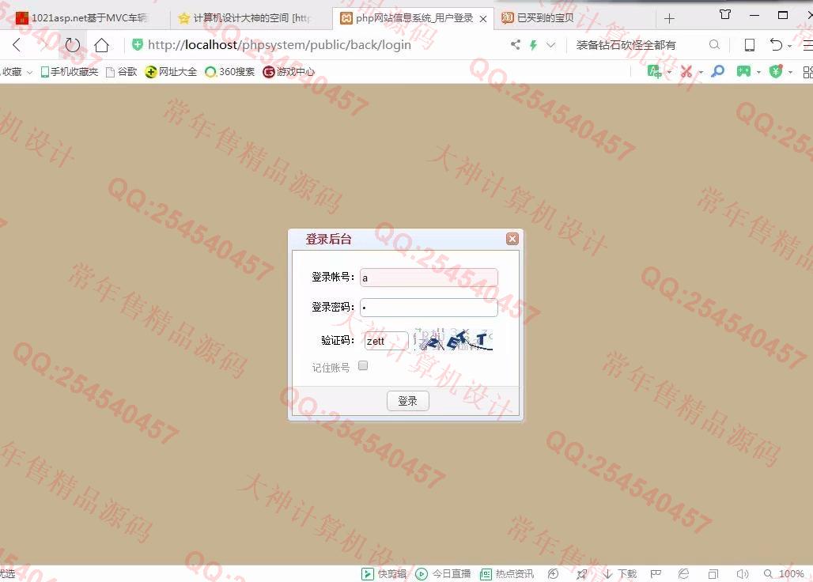The width and height of the screenshot is (813, 582).
Task: Refresh the captcha image
Action: pos(454,339)
